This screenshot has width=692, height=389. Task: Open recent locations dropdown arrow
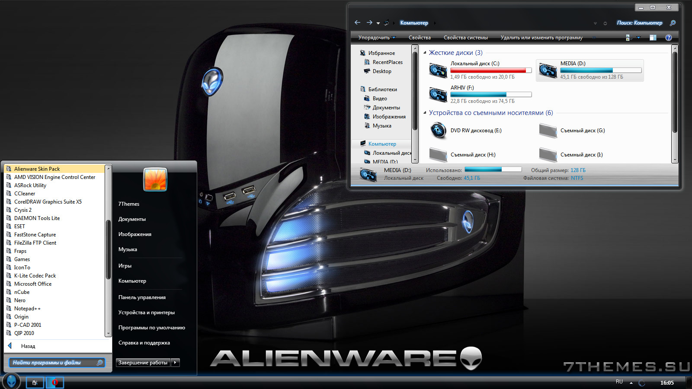click(378, 23)
